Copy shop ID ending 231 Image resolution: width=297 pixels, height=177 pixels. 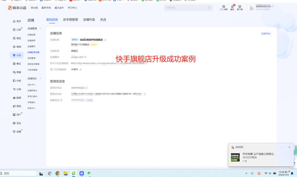click(85, 57)
